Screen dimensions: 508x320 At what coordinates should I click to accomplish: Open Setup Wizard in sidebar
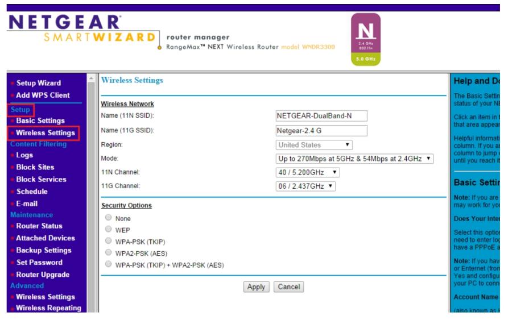[39, 83]
